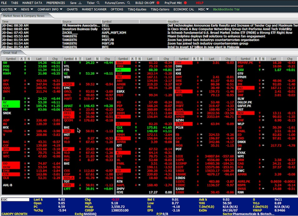Click the red-highlighted NOV symbol cell
The image size is (298, 216).
(245, 113)
